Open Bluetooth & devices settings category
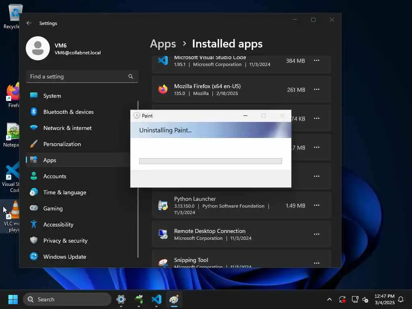Viewport: 412px width, 309px height. (x=82, y=112)
